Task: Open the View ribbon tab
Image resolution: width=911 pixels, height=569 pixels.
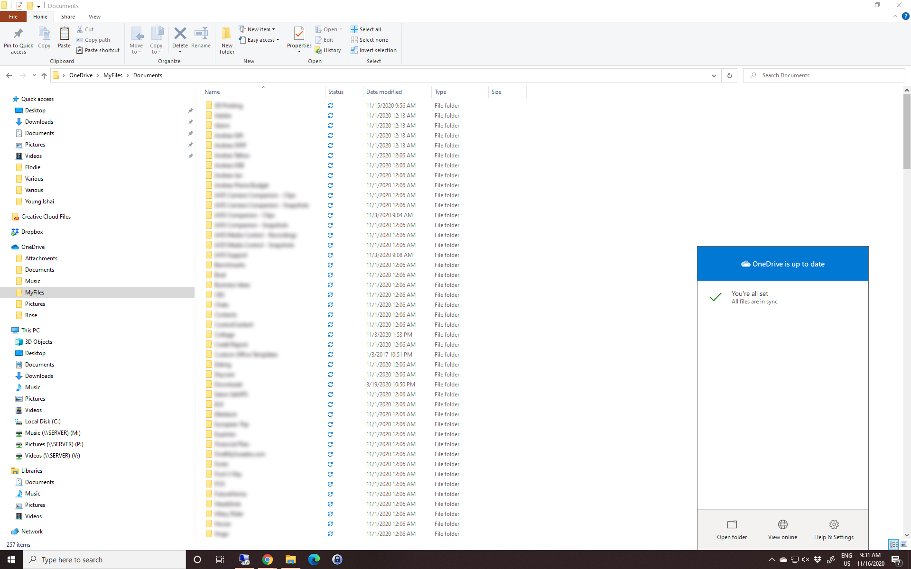Action: (x=94, y=17)
